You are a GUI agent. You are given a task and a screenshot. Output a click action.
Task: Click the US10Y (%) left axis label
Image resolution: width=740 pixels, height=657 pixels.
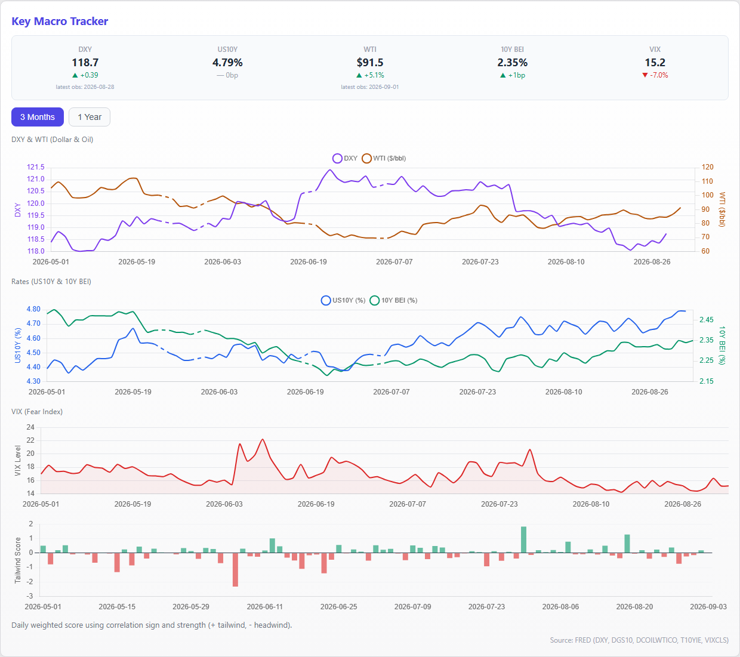point(18,346)
